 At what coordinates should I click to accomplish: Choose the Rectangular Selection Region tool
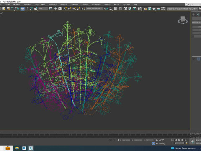point(13,9)
